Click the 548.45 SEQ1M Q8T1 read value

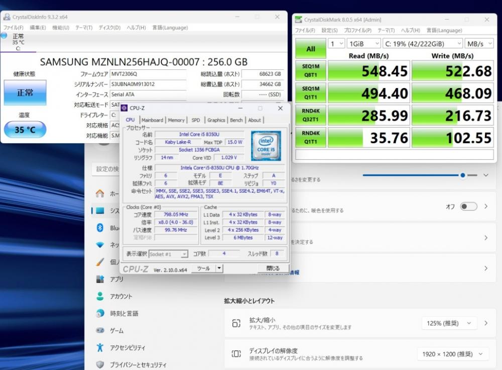368,70
